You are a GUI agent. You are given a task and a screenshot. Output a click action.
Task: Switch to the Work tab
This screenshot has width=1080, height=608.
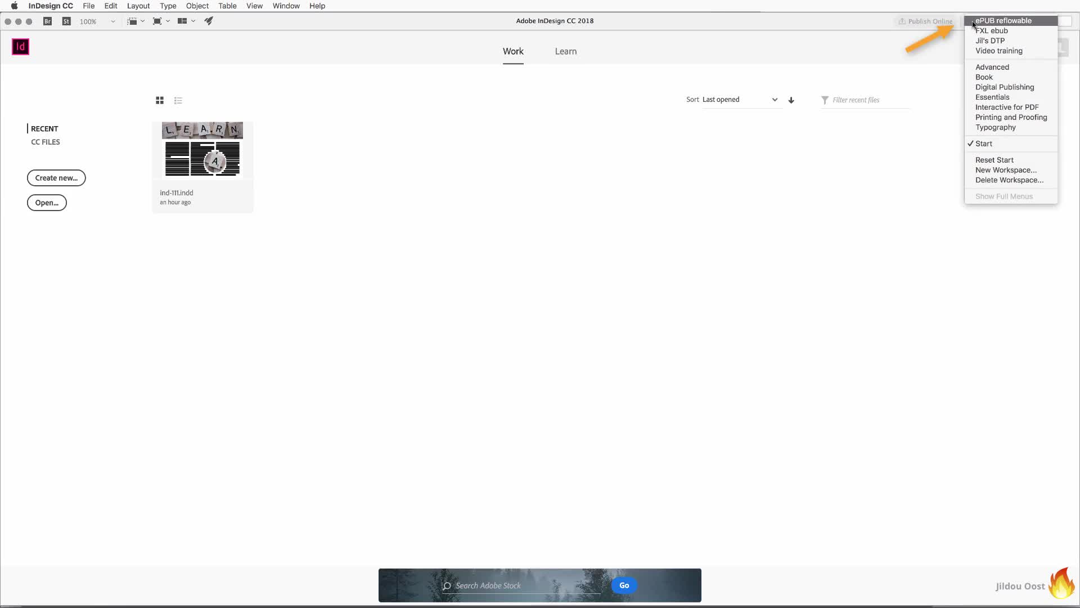tap(513, 52)
